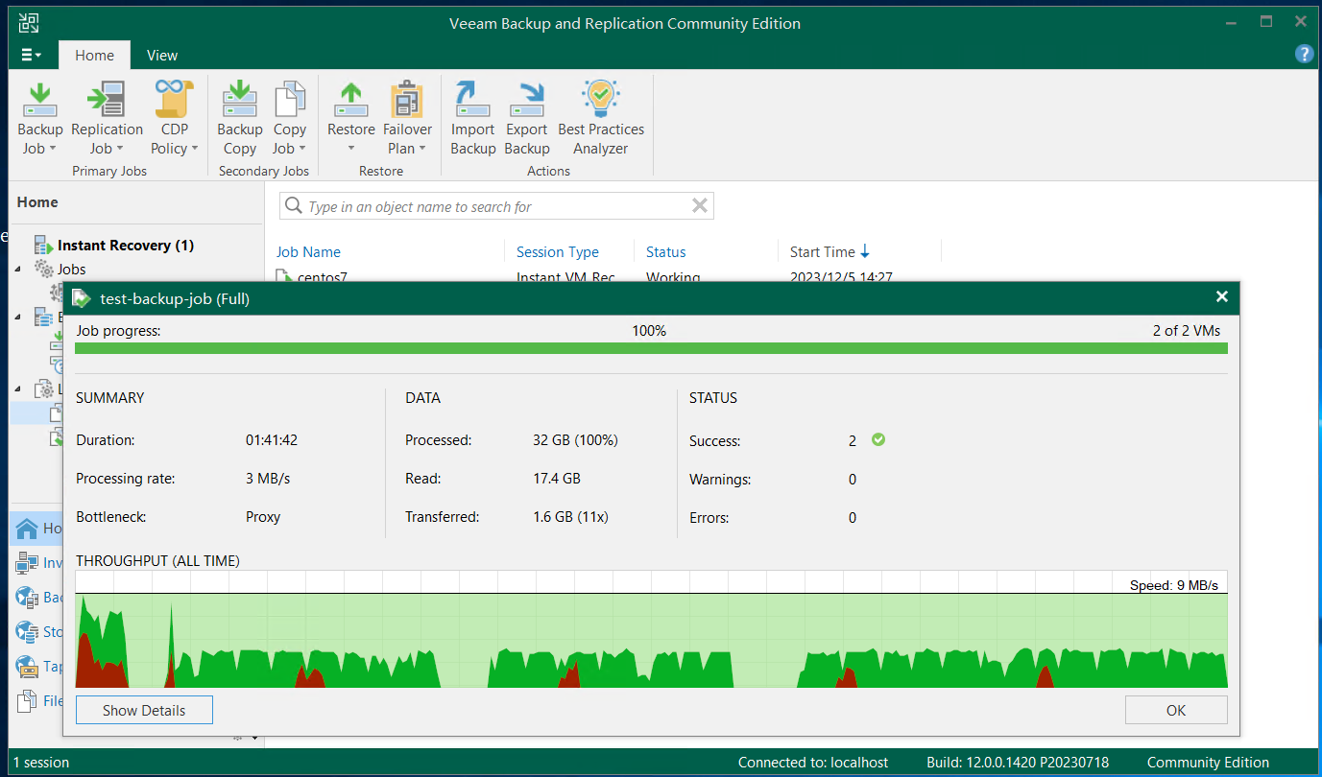Sort by Job Name column

[x=308, y=251]
